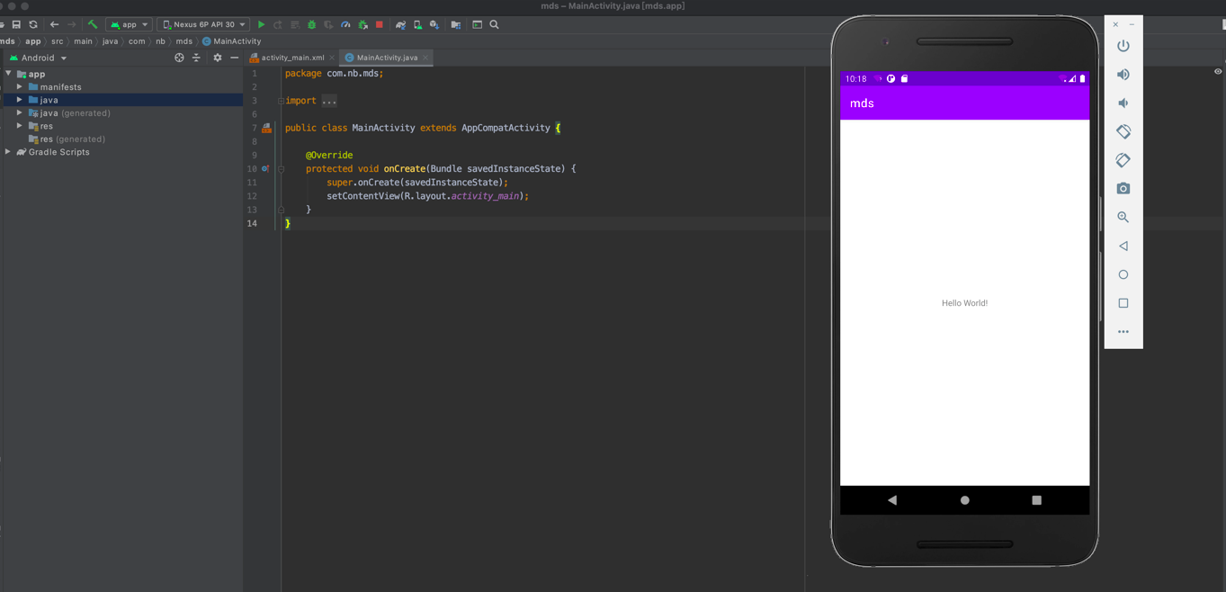Fold the onCreate method in the gutter
Screen dimensions: 1226x592
coord(281,168)
